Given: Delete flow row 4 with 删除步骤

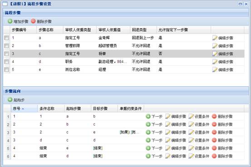Looking at the screenshot, I should pyautogui.click(x=222, y=140).
